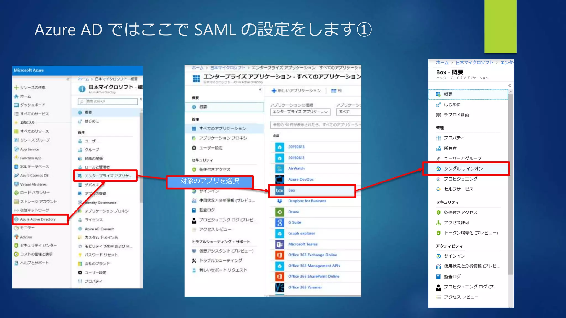Select App Service in sidebar
Viewport: 566px width, 318px height.
point(30,149)
